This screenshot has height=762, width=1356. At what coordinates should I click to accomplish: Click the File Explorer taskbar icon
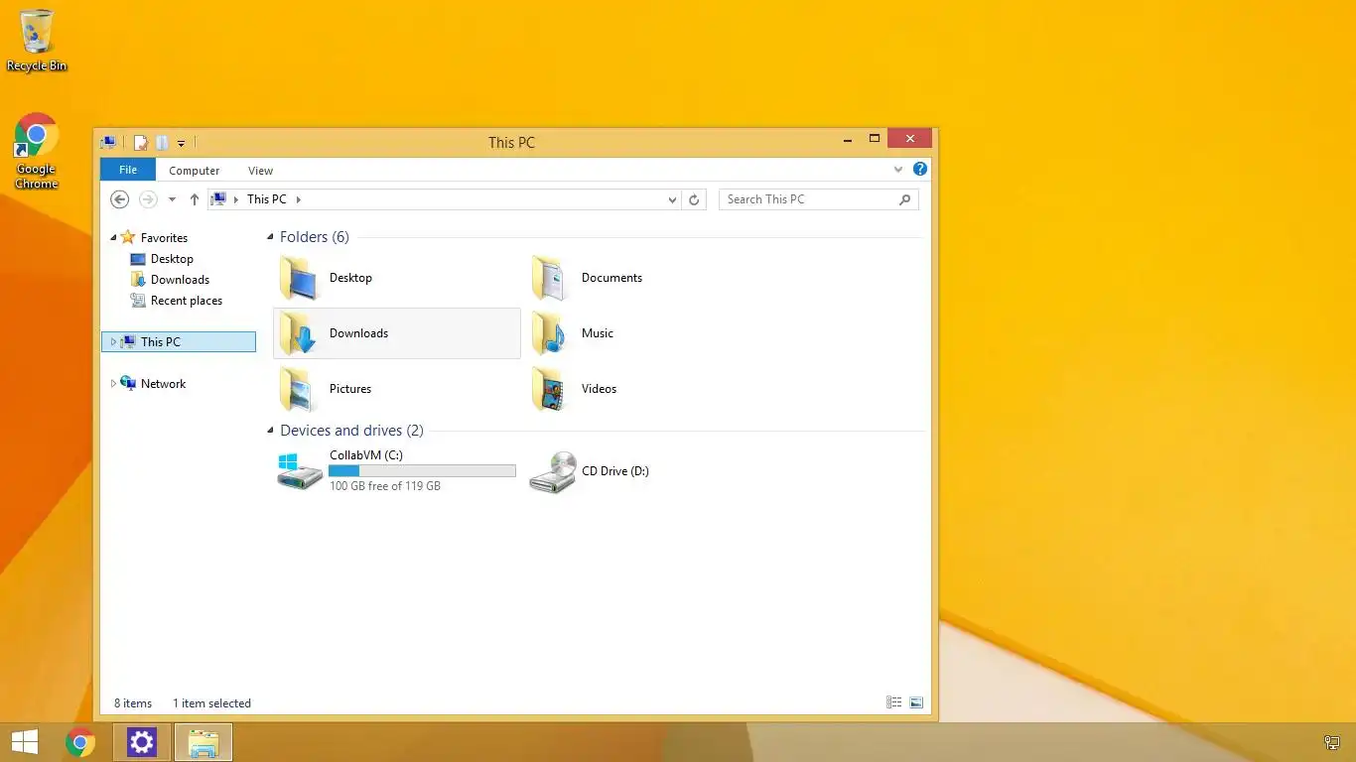(x=203, y=742)
